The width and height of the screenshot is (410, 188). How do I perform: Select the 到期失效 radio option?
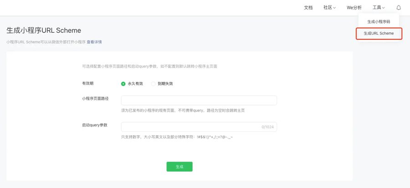pyautogui.click(x=154, y=84)
